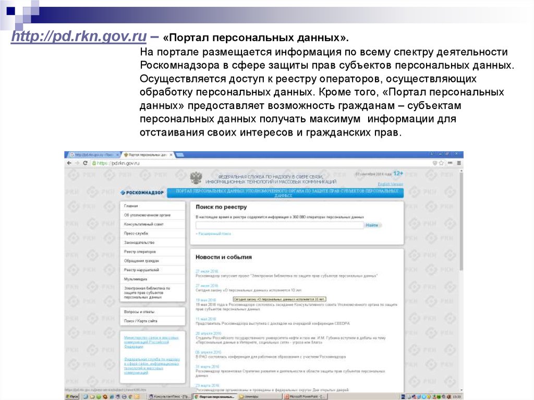Open 'Пресс-служба' menu item

point(153,234)
